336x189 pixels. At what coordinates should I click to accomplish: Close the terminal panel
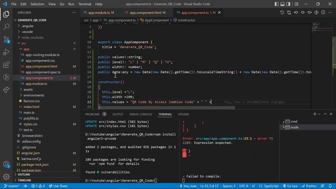click(x=331, y=114)
